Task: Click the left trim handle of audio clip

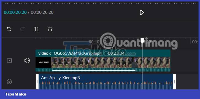Action: 37,82
